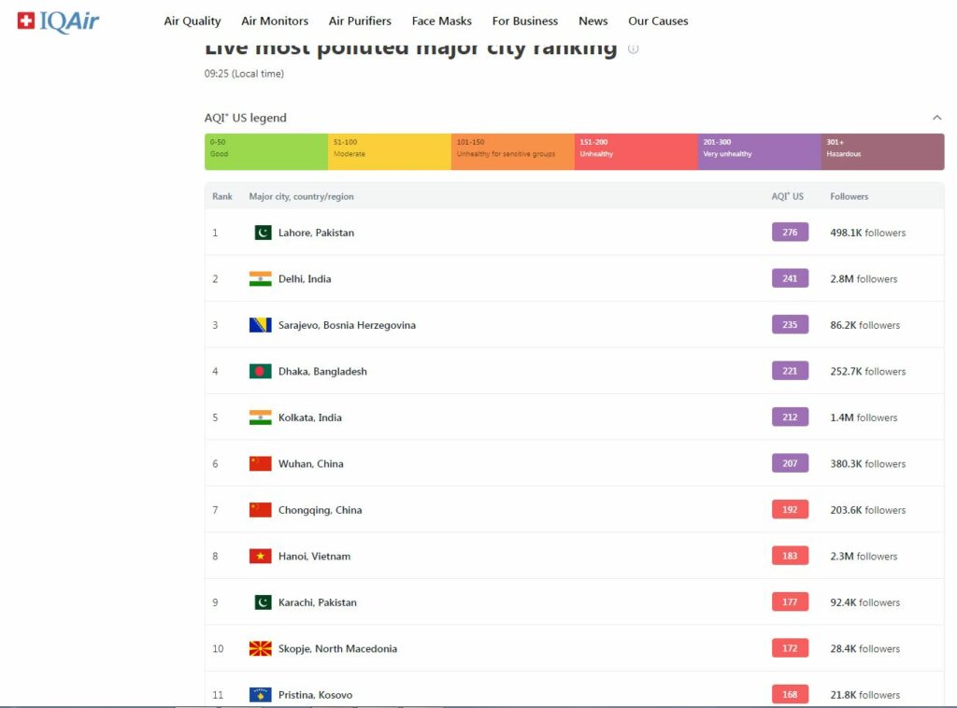The height and width of the screenshot is (708, 957).
Task: Click the Pakistan flag next to Lahore
Action: coord(263,233)
